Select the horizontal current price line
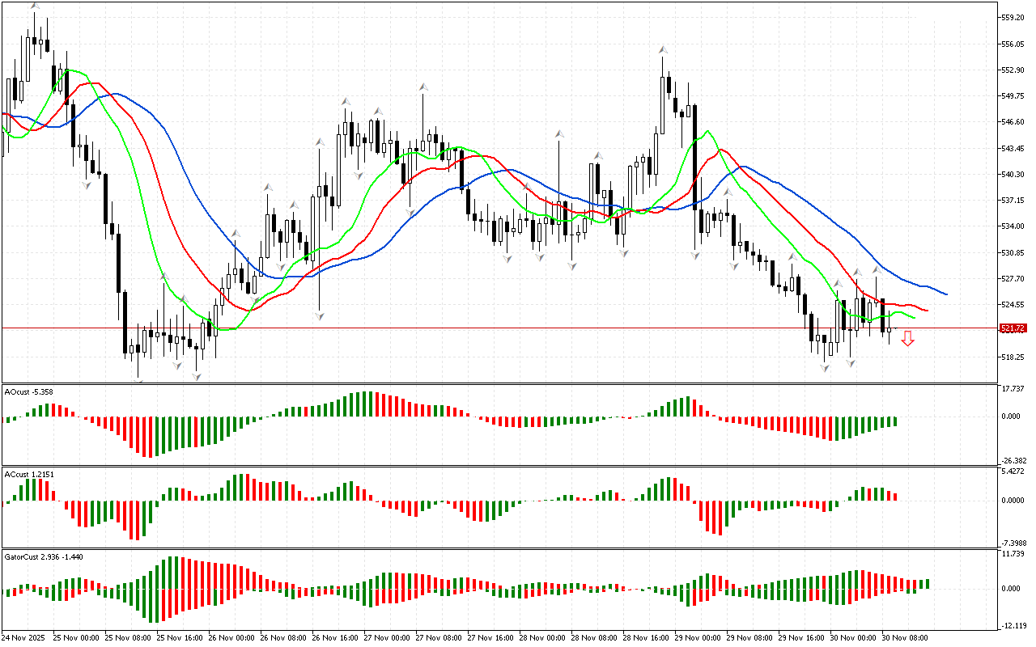1036x647 pixels. point(486,328)
